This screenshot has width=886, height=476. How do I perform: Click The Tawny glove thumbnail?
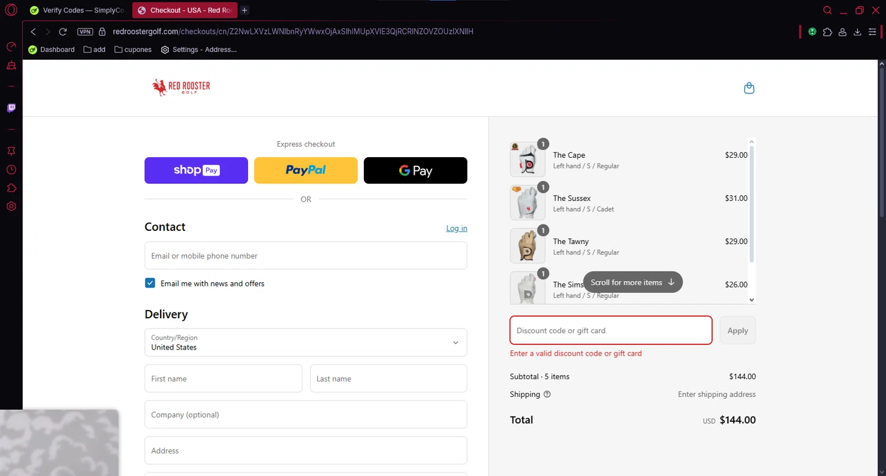pyautogui.click(x=527, y=246)
